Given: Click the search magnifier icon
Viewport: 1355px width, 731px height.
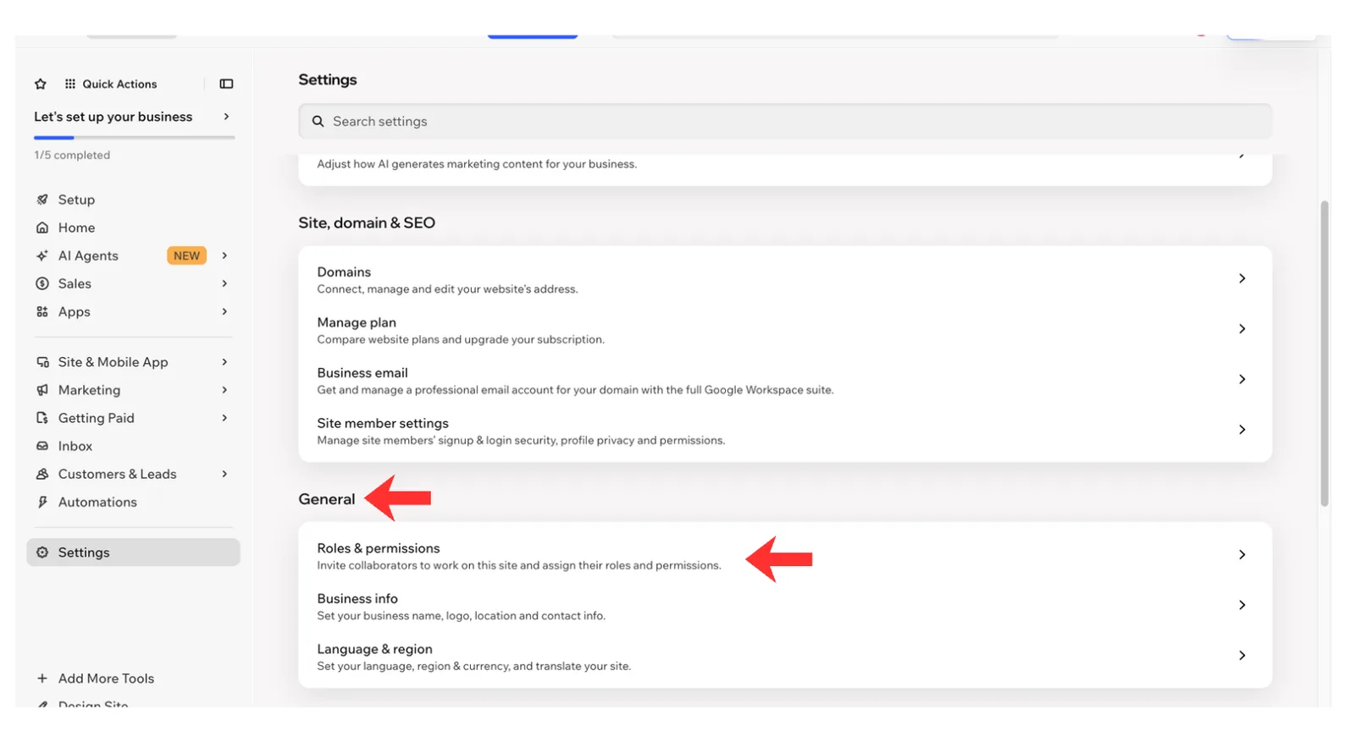Looking at the screenshot, I should pyautogui.click(x=318, y=122).
